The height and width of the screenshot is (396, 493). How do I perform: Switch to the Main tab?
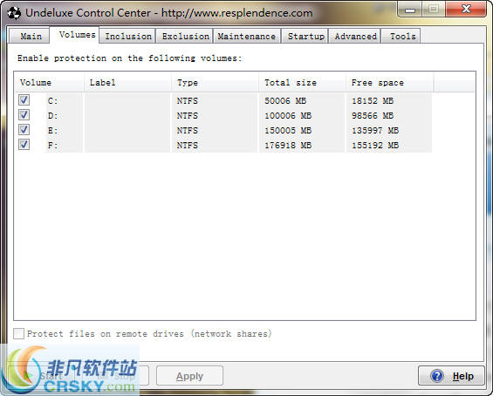pos(30,36)
